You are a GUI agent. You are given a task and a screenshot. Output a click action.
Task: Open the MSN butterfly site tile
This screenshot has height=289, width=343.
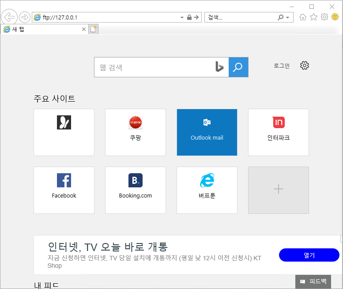click(64, 132)
